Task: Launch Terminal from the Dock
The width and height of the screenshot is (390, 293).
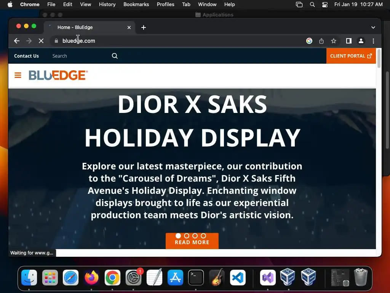Action: [196, 278]
